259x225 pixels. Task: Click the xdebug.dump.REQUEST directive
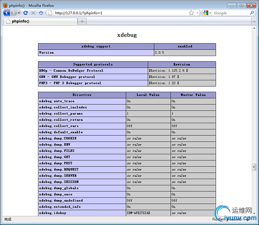pos(82,169)
